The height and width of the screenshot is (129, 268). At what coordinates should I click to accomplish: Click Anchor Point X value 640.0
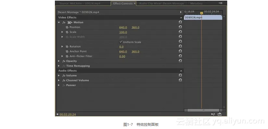(123, 52)
